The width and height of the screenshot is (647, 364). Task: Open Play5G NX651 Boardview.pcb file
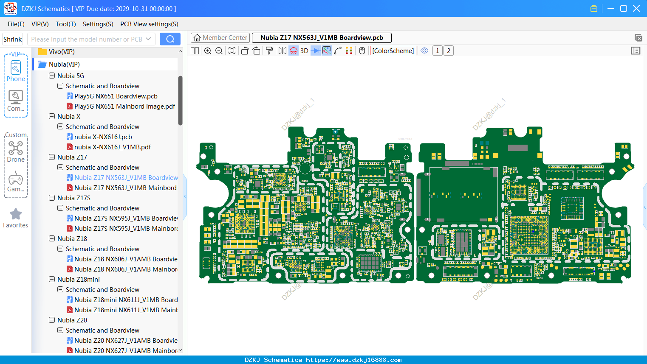[x=116, y=96]
